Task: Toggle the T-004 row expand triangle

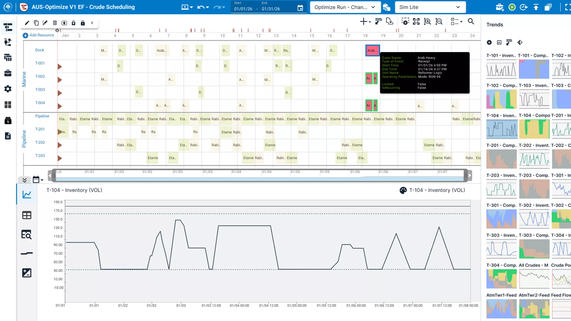Action: (60, 106)
